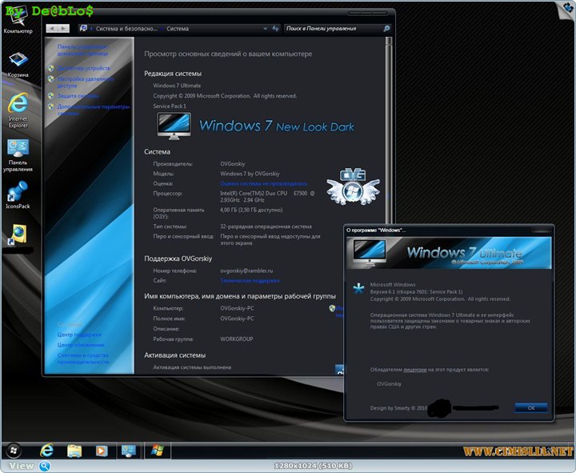Launch the media player from the taskbar
Screen dimensions: 576x473
(102, 451)
